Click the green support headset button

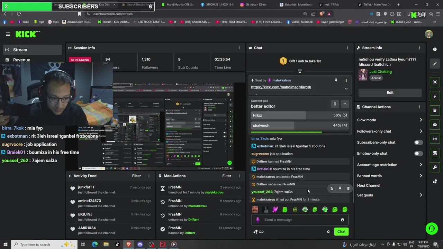coord(431,228)
